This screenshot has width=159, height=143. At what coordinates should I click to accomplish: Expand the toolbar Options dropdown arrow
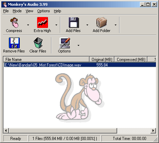(x=78, y=45)
